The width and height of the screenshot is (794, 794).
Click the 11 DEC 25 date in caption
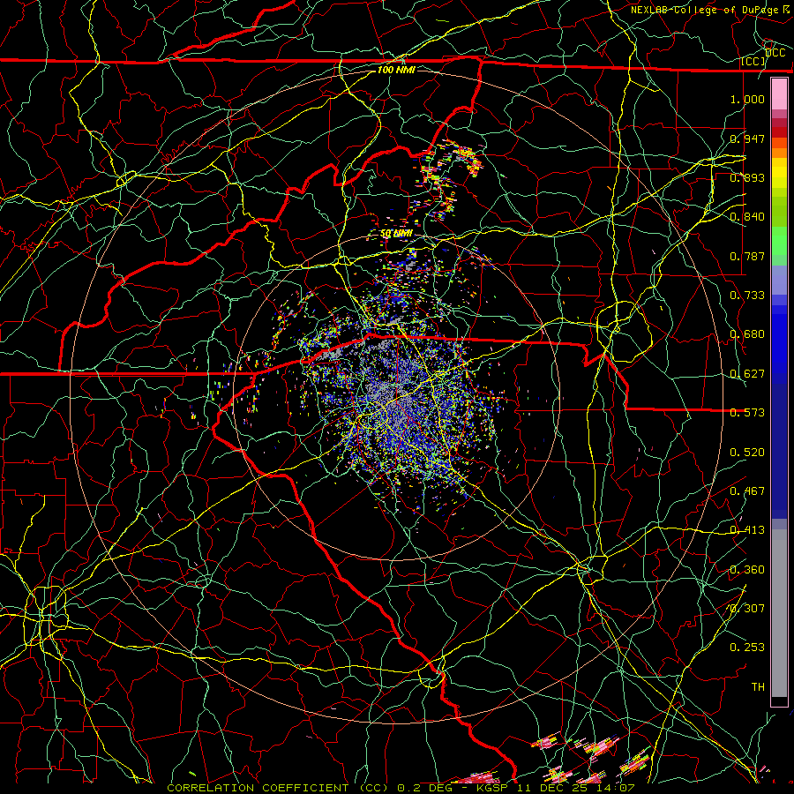pos(553,788)
